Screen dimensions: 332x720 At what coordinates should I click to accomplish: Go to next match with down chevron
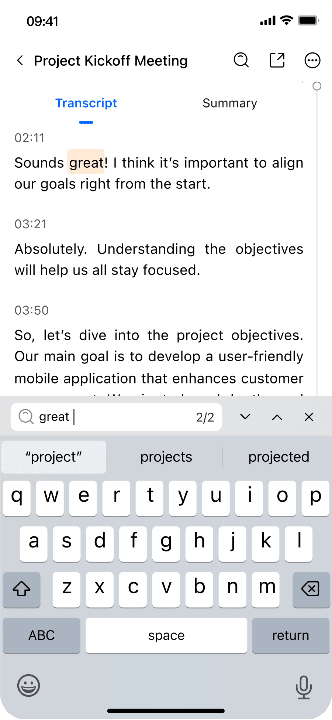[x=245, y=417]
